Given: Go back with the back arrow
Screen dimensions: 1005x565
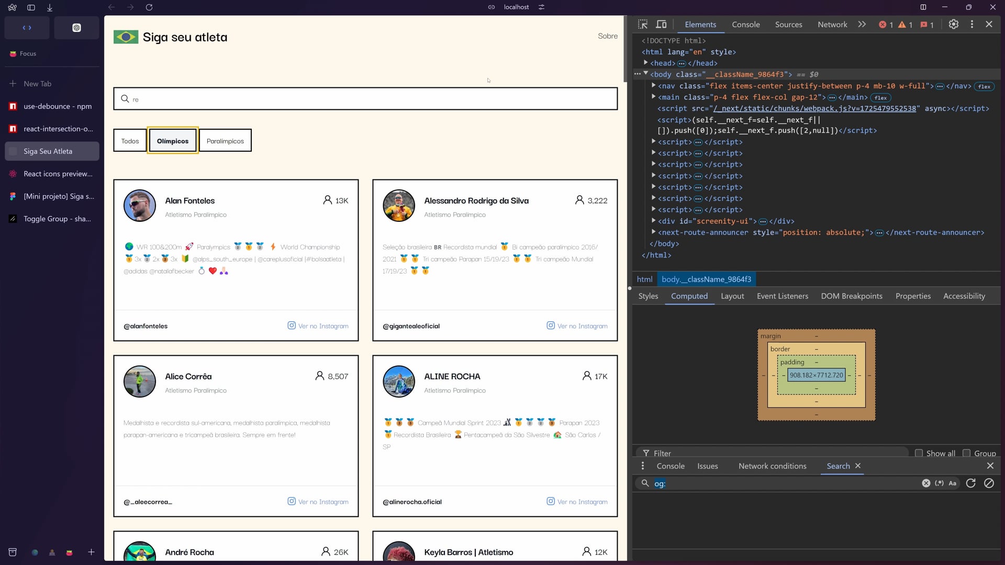Looking at the screenshot, I should pyautogui.click(x=111, y=7).
